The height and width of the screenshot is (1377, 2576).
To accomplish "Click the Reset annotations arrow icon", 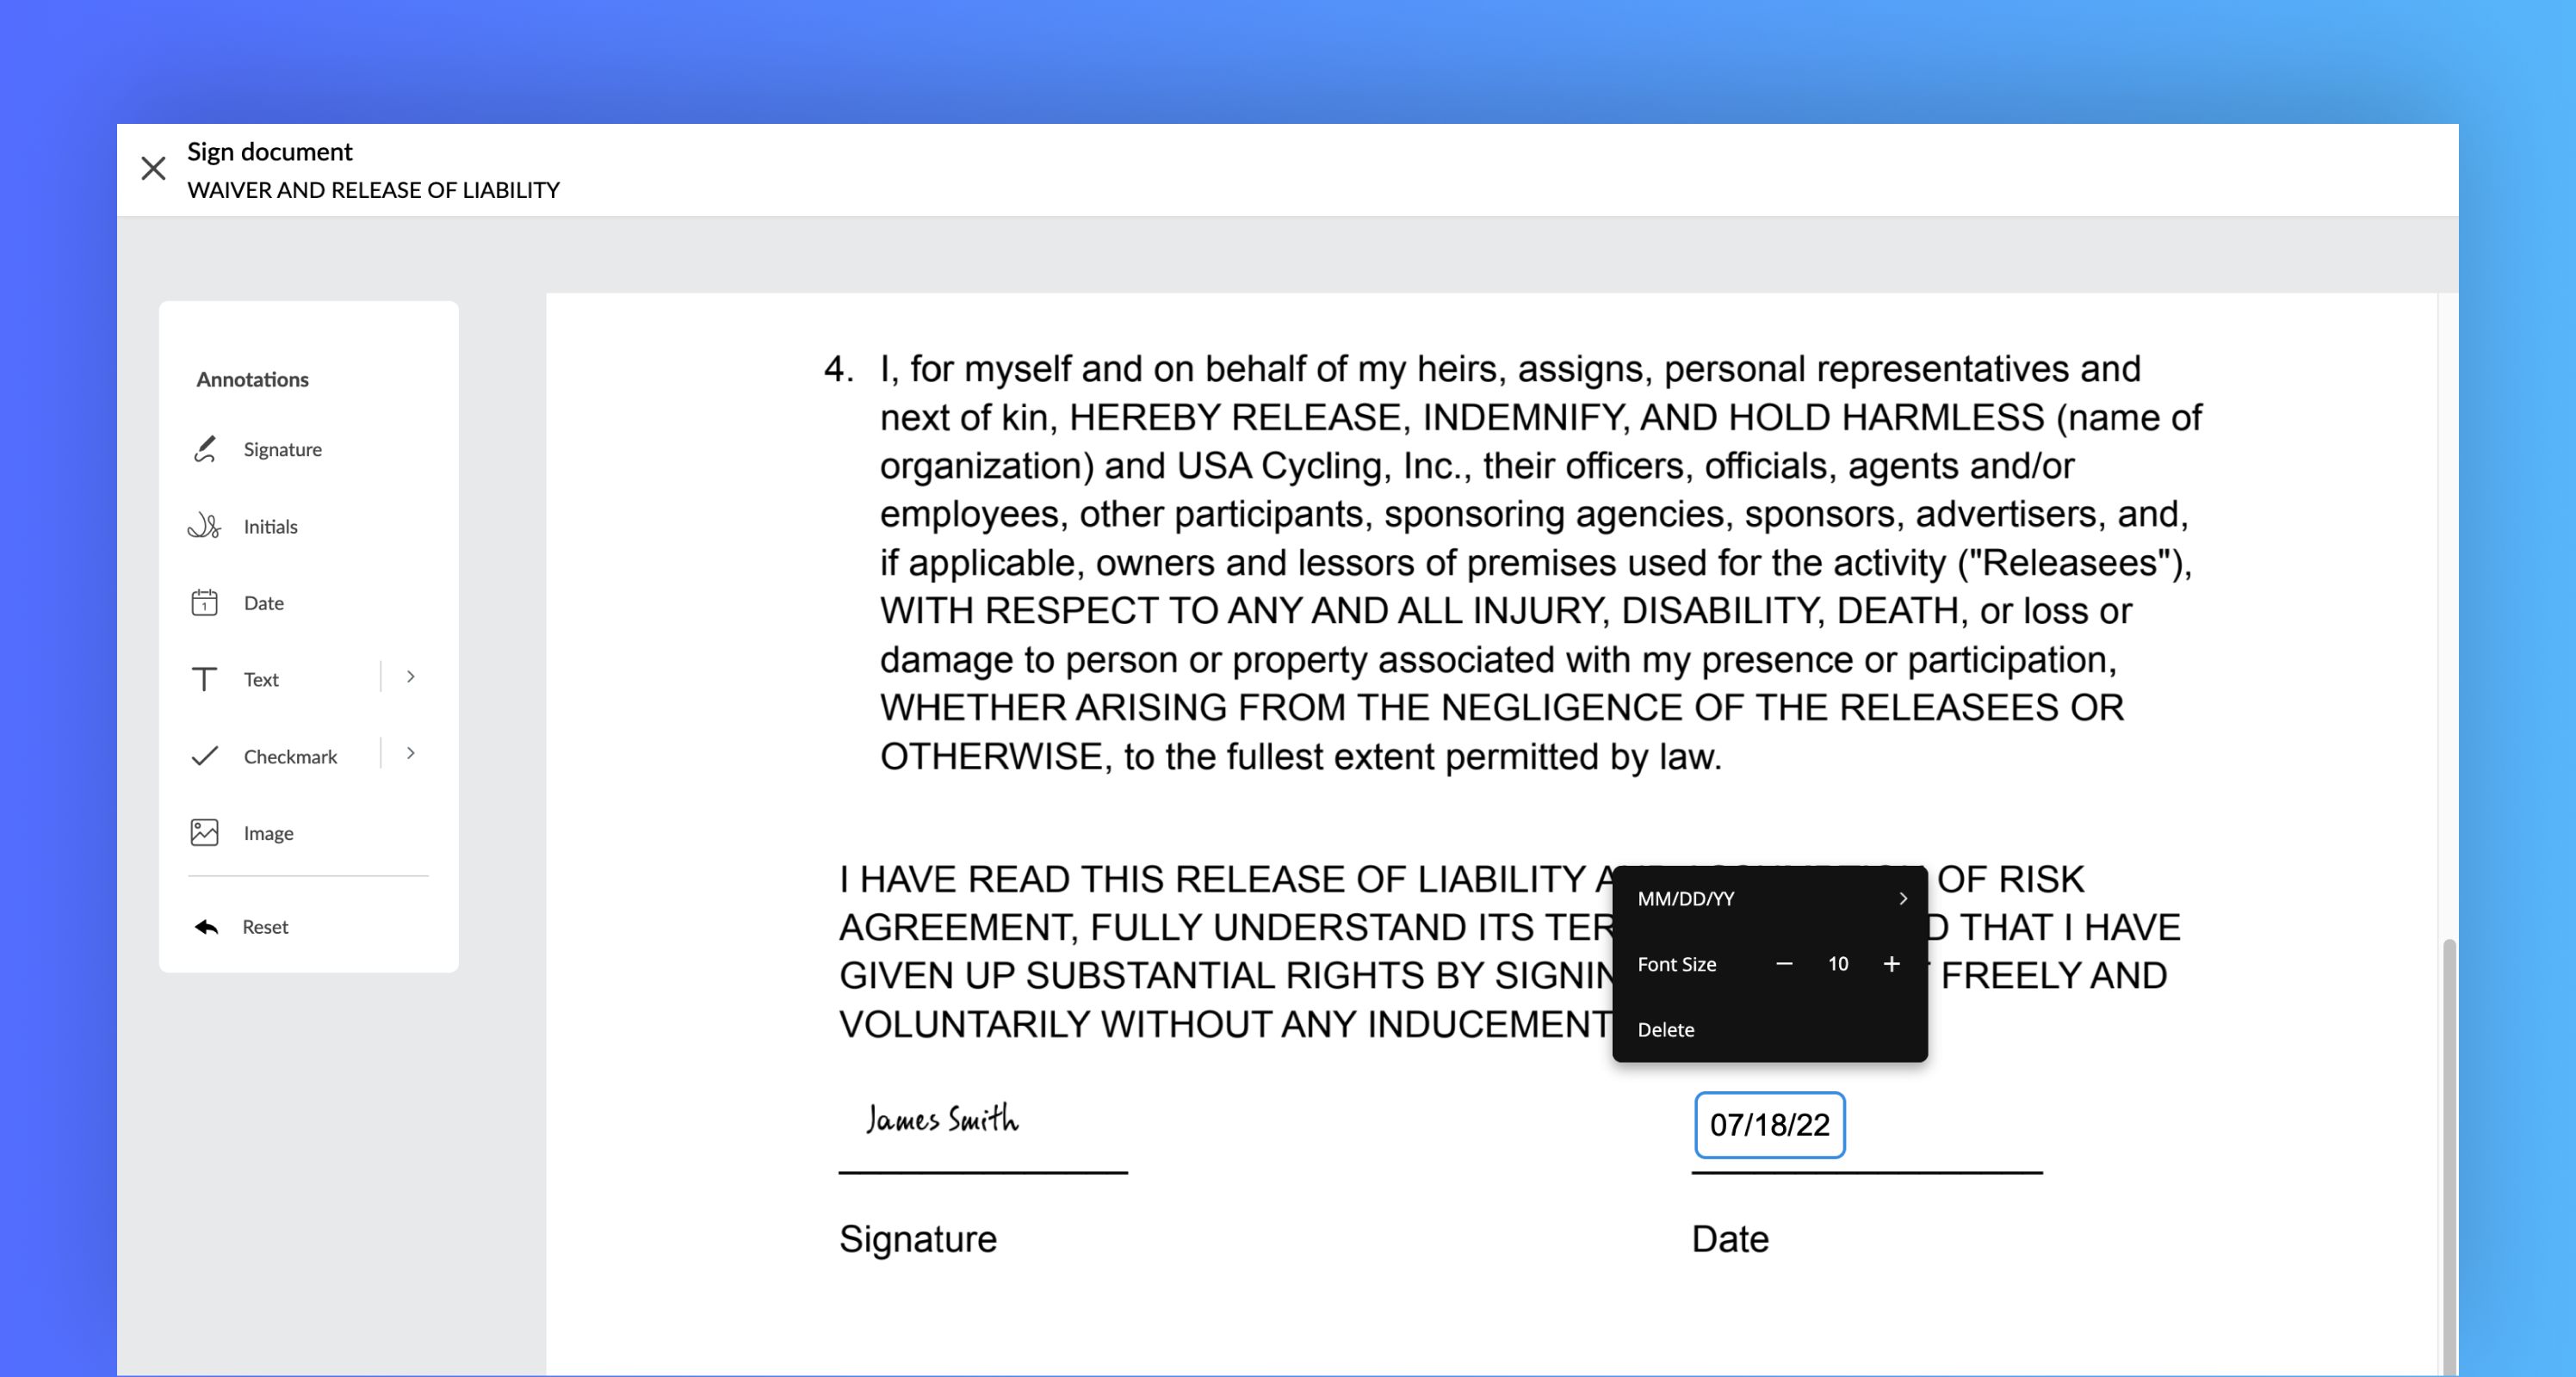I will click(205, 926).
